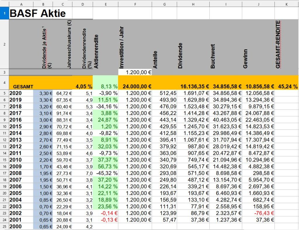Select 2002 red profit -76,43 €
This screenshot has width=299, height=230.
[258, 213]
